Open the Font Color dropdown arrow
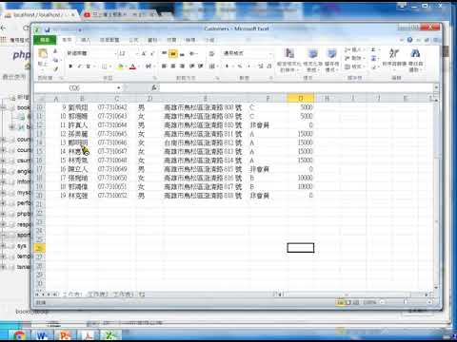Image resolution: width=457 pixels, height=342 pixels. tap(139, 66)
